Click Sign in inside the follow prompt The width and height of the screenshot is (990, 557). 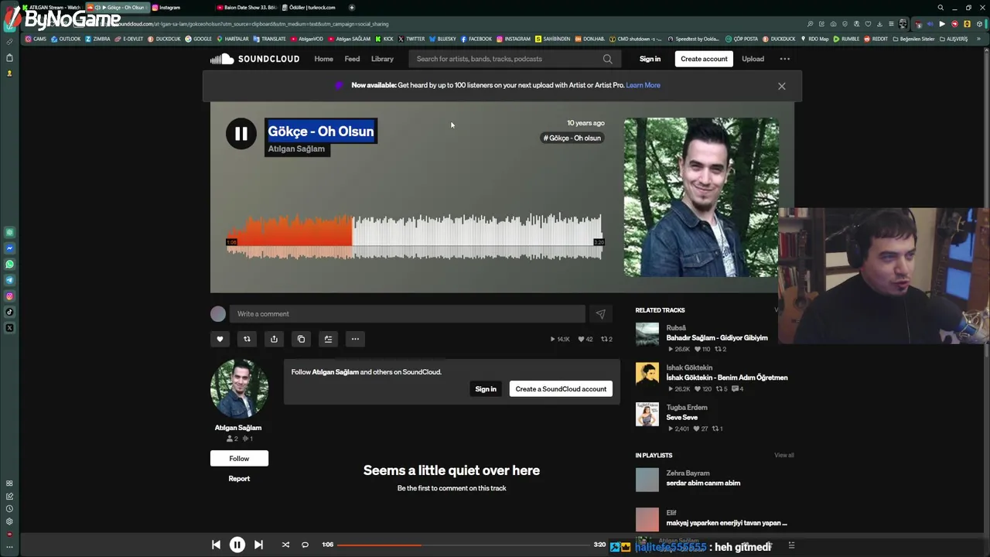(x=486, y=389)
